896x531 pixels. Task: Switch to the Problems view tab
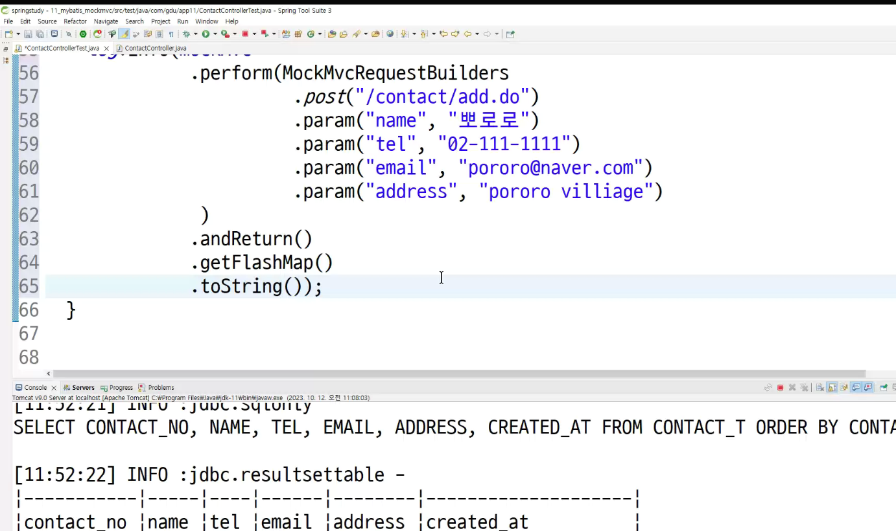point(156,387)
